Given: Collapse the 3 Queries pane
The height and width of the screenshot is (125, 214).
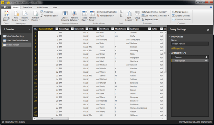Looking at the screenshot, I should point(30,29).
